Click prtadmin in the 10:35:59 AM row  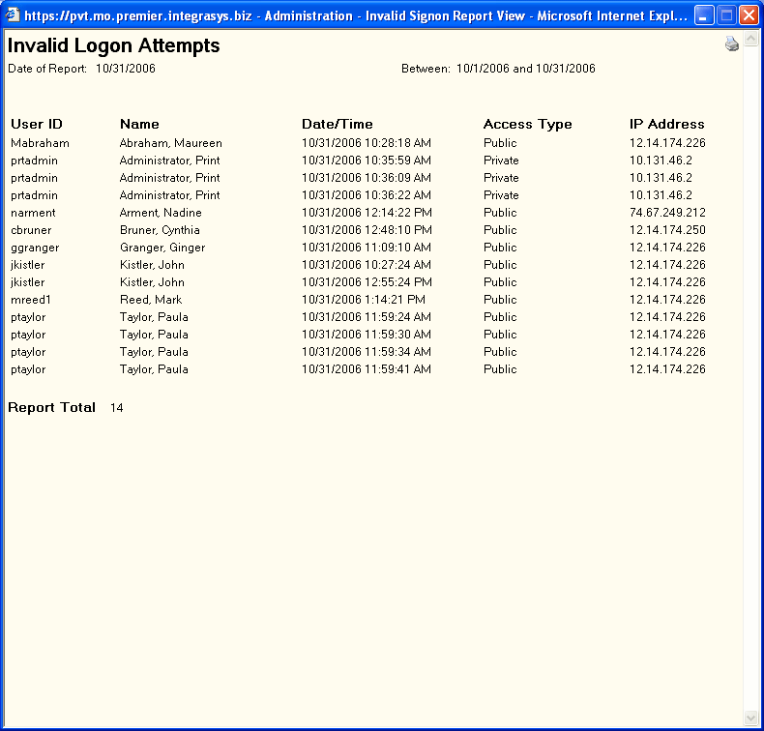[x=34, y=161]
